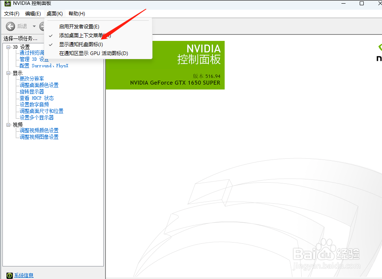
Task: Click the 后退 button label
Action: pyautogui.click(x=22, y=26)
